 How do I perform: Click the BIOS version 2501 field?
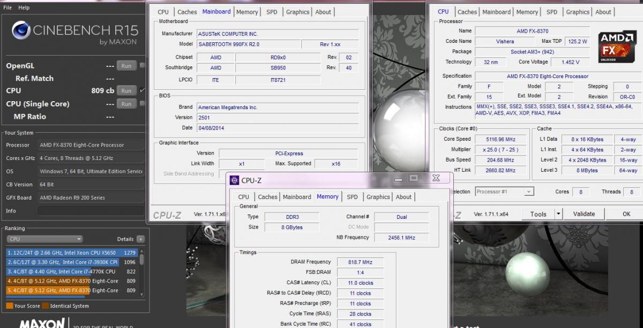(x=278, y=117)
